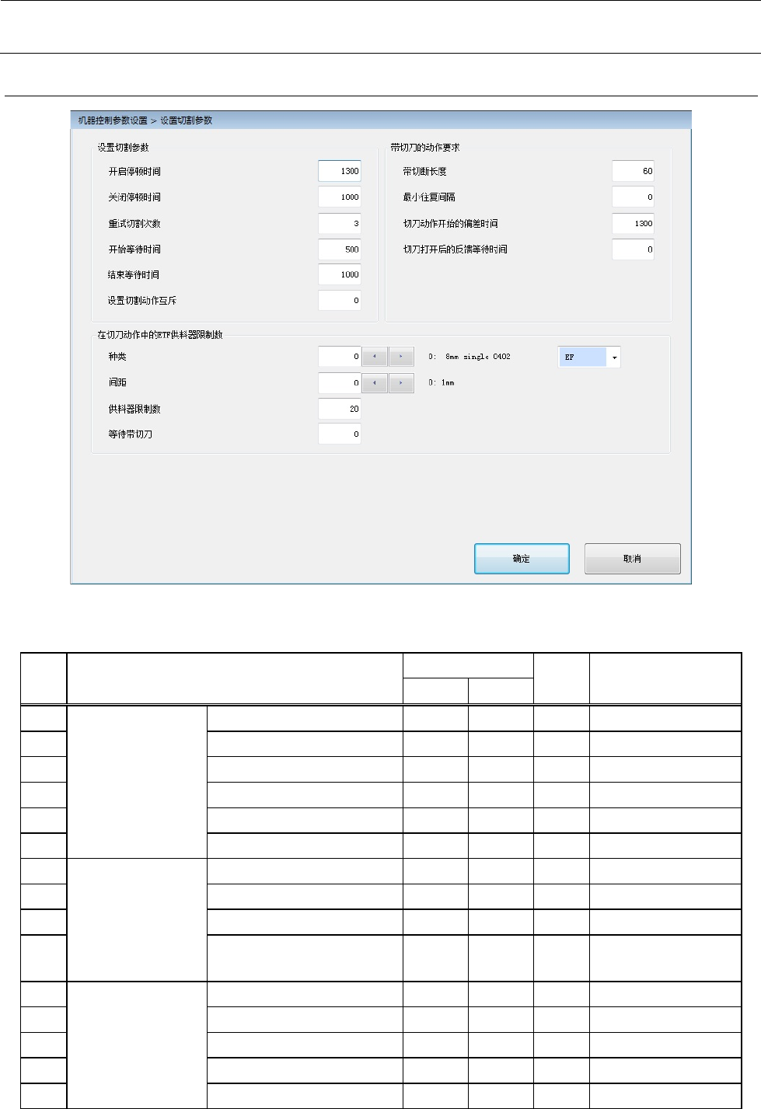Click the 重试切割次数 label
The height and width of the screenshot is (1109, 761).
tap(134, 224)
